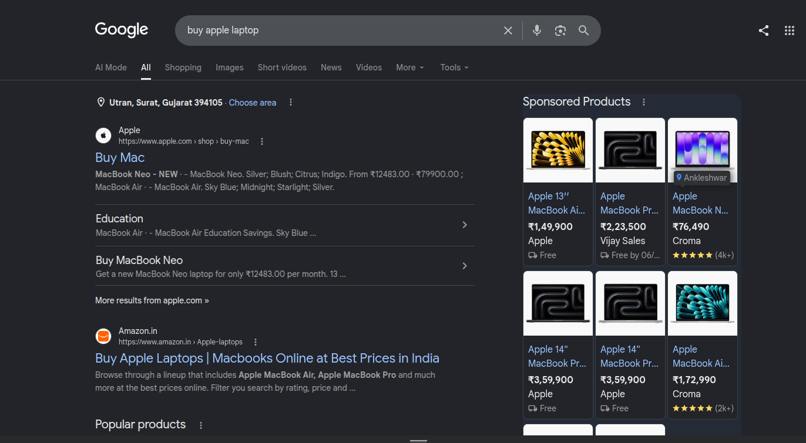Open Sponsored Products info menu

coord(644,102)
